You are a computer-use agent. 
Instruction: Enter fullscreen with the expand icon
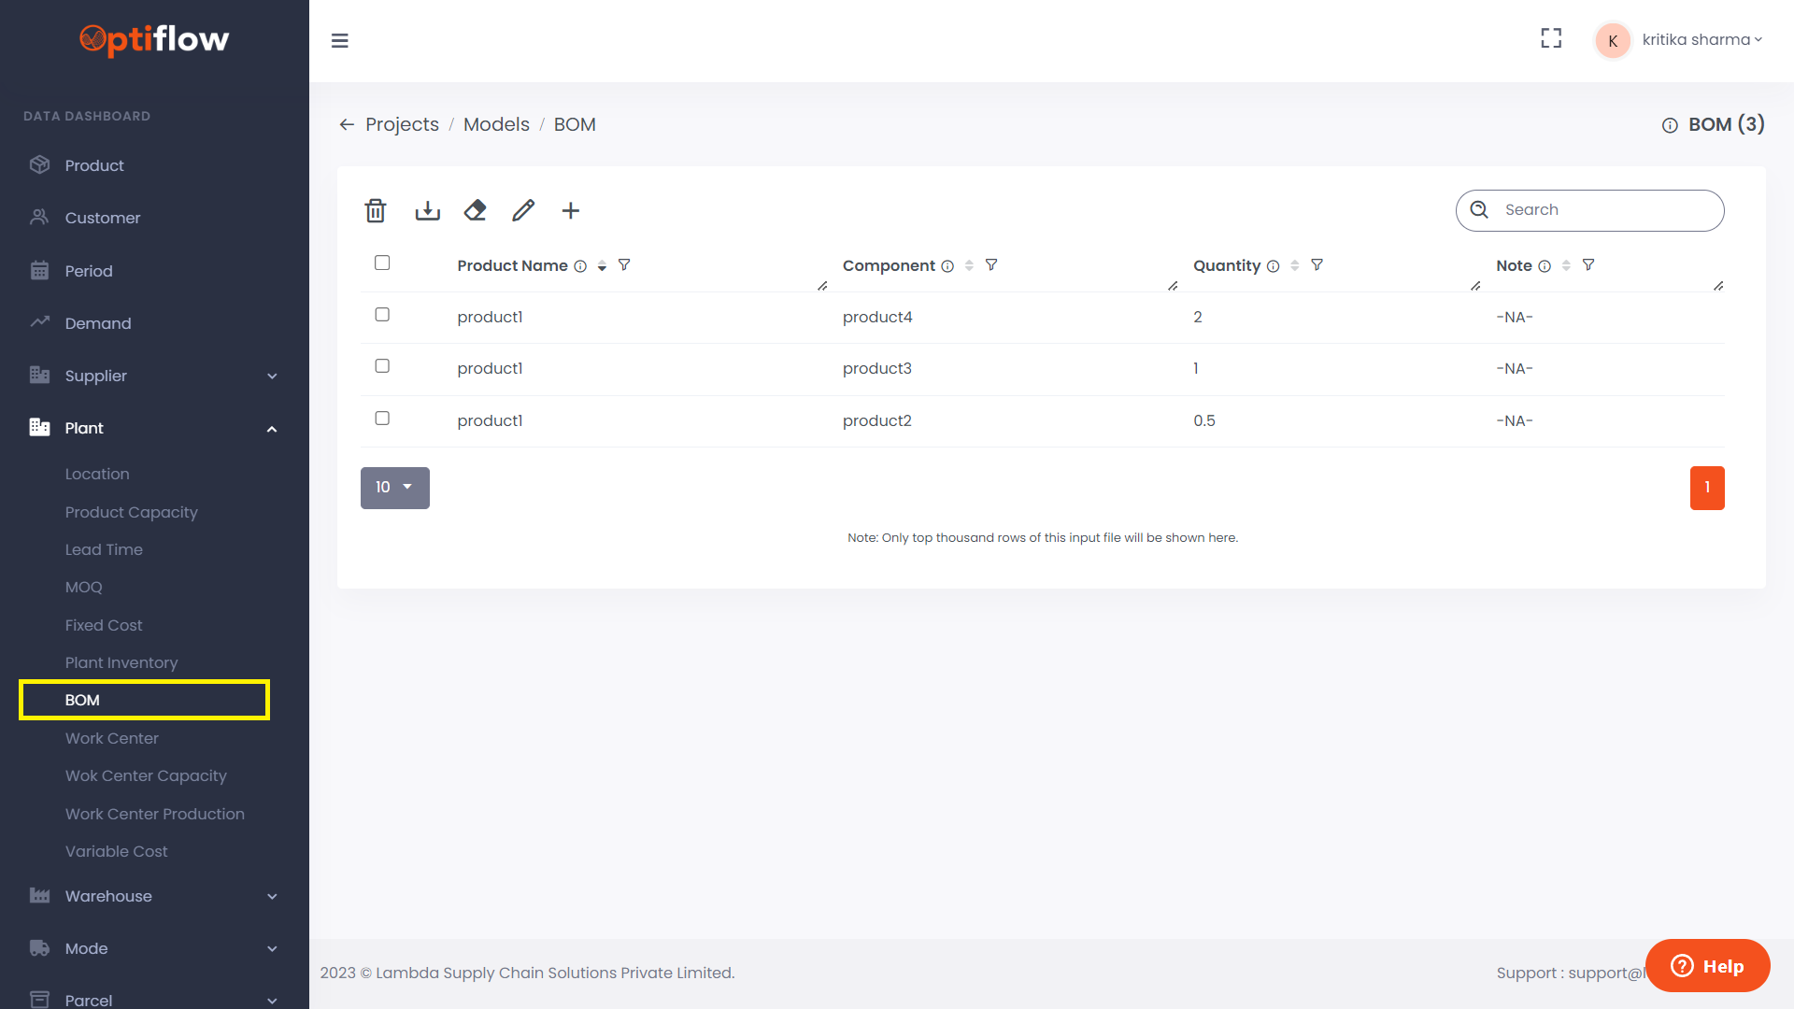(x=1551, y=38)
